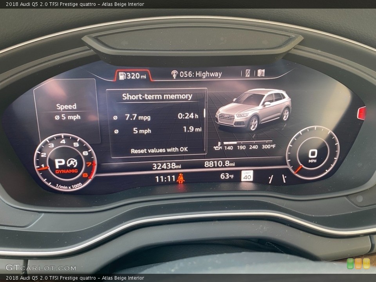Tap the Audi Q5 vehicle image
The image size is (376, 282).
[x=253, y=110]
